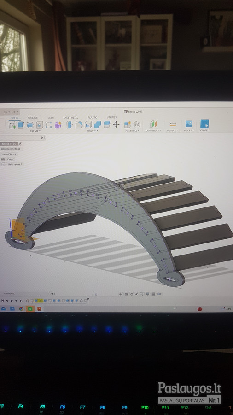This screenshot has width=233, height=415.
Task: Switch to the MESH tab
Action: pos(51,118)
